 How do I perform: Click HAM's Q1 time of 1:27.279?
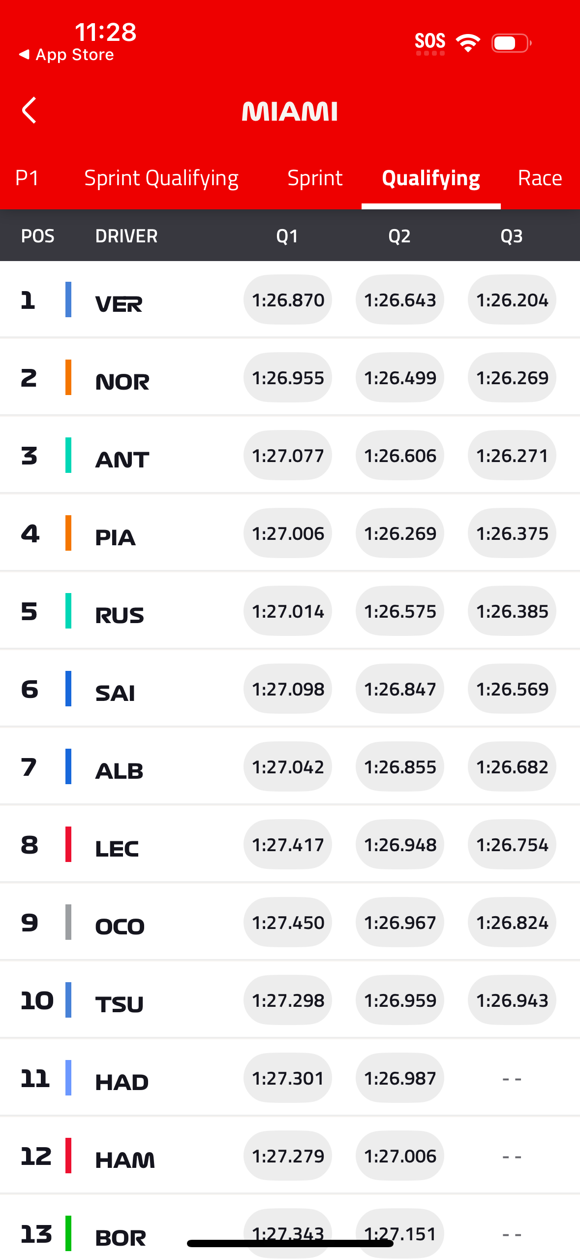(287, 1156)
